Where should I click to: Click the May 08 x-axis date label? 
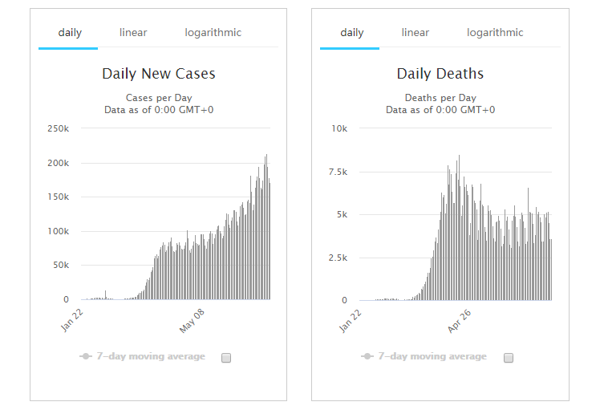click(191, 321)
